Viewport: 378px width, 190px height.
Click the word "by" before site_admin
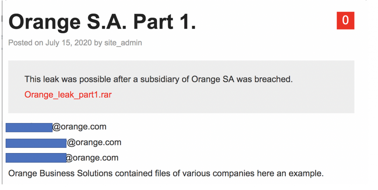point(98,43)
